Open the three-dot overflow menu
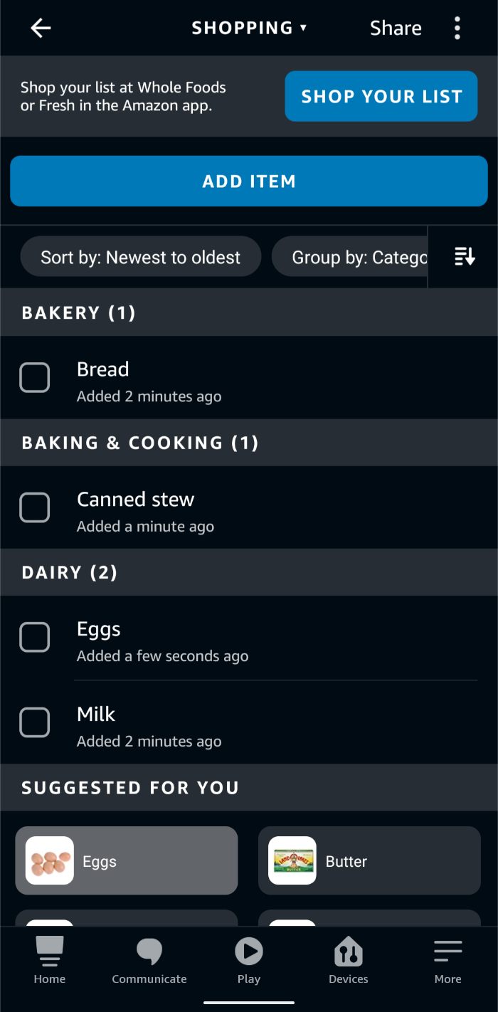Image resolution: width=498 pixels, height=1012 pixels. pos(457,28)
